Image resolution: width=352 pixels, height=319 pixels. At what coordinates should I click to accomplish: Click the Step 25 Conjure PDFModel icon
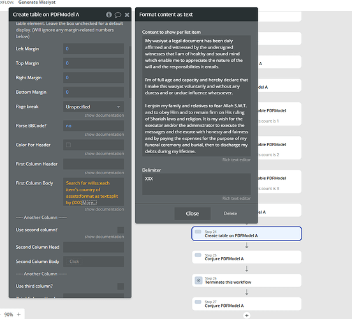(x=198, y=255)
